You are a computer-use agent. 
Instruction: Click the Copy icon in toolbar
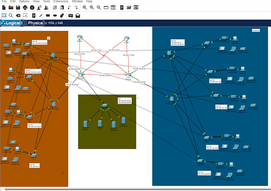point(55,8)
